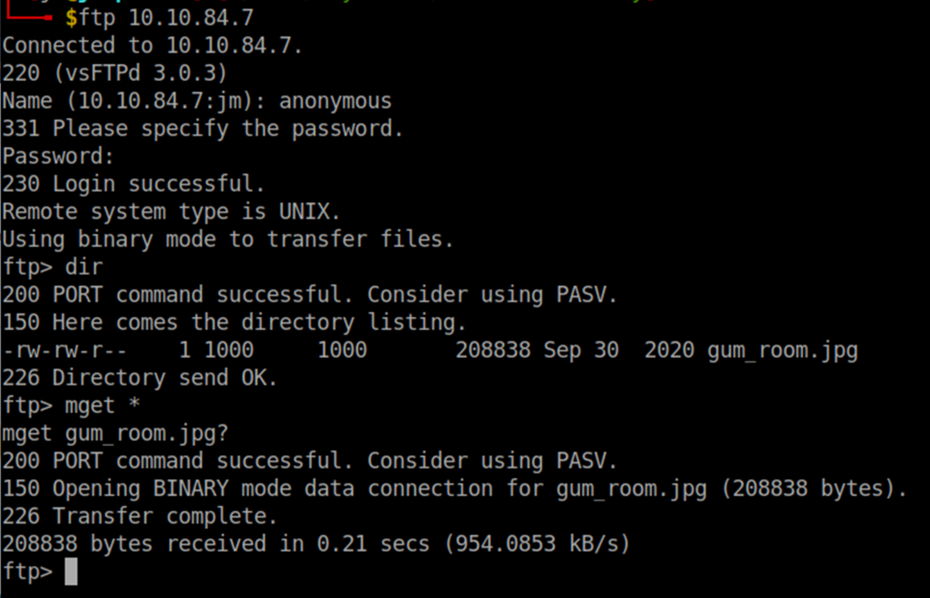The height and width of the screenshot is (598, 930).
Task: Click the '150 Here comes the directory listing.' line
Action: click(234, 323)
